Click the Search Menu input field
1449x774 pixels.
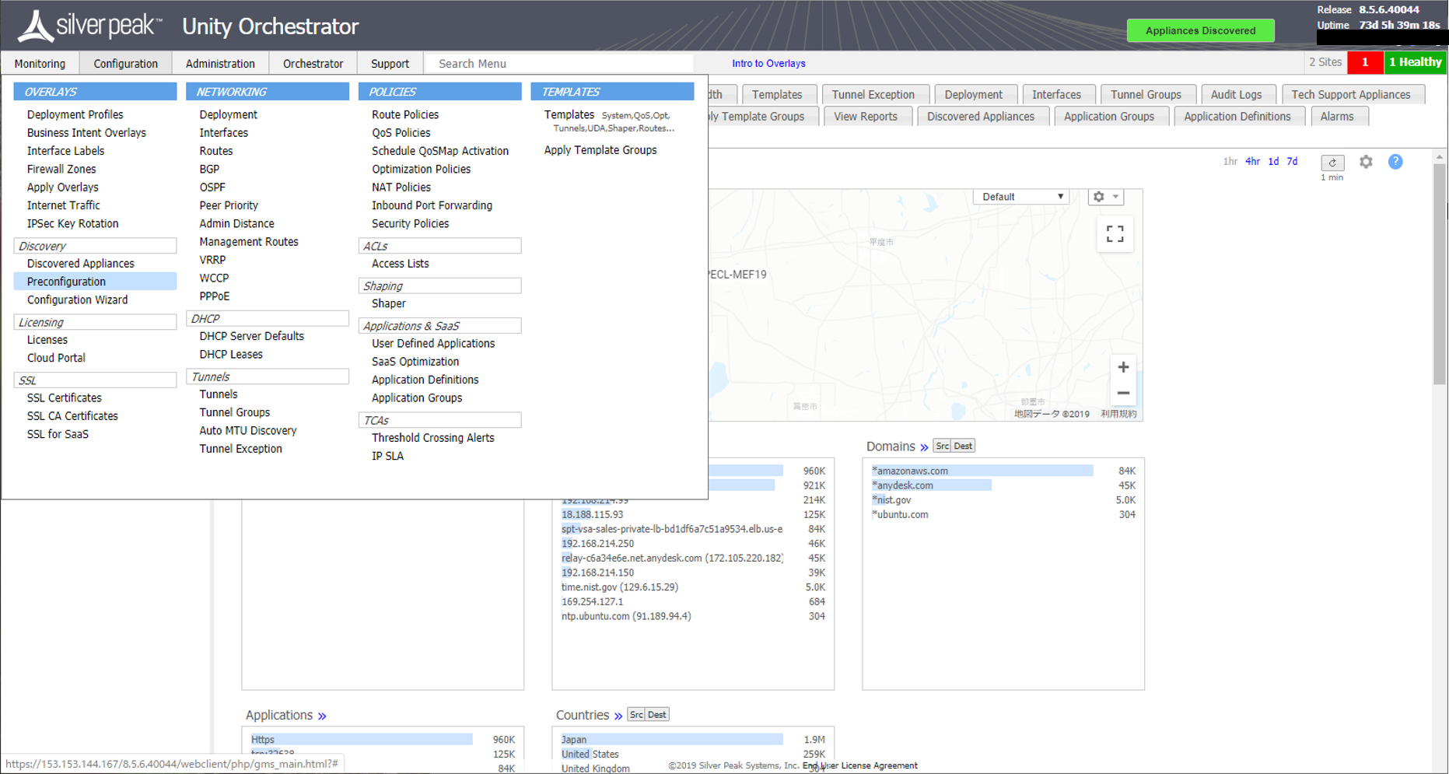pos(558,64)
